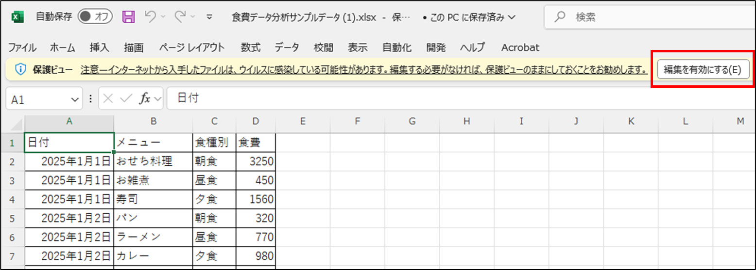Click the 編集を有効にする(E) button

coord(703,70)
